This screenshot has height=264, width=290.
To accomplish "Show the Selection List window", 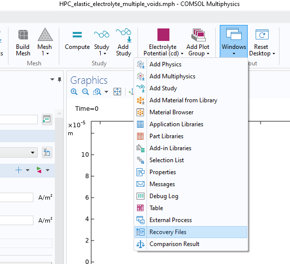I will coord(191,160).
